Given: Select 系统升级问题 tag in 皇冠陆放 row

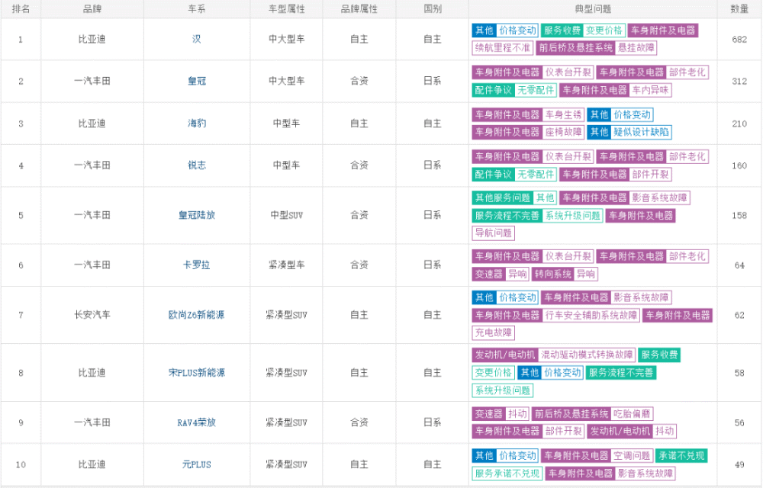Looking at the screenshot, I should click(x=573, y=215).
